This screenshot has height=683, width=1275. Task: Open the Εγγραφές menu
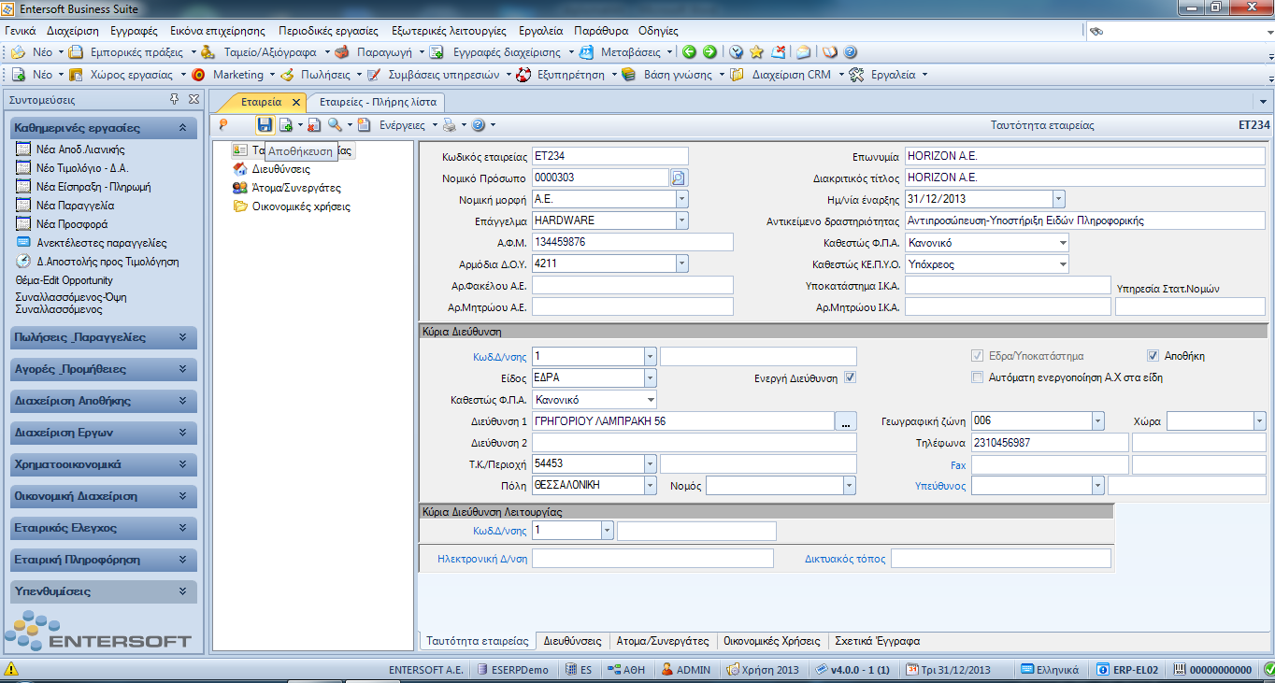(135, 31)
